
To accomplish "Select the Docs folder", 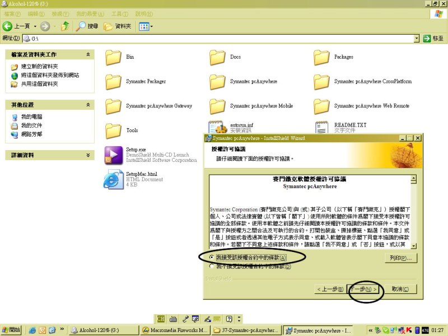I will [226, 57].
